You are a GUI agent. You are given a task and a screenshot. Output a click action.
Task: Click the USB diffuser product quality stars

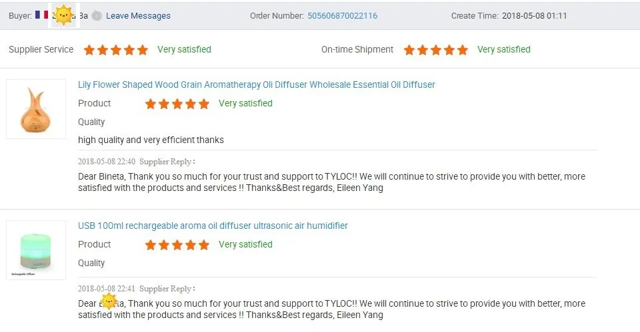pyautogui.click(x=177, y=245)
